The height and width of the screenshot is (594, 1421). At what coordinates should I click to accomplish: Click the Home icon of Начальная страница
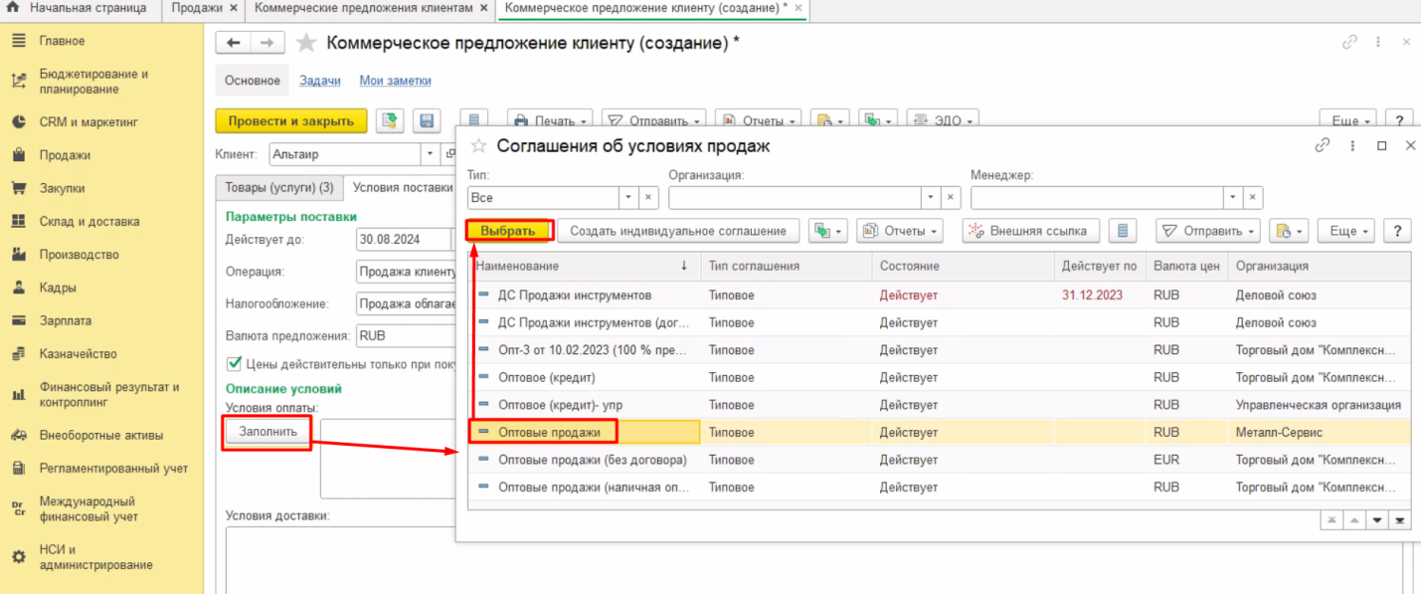coord(13,8)
